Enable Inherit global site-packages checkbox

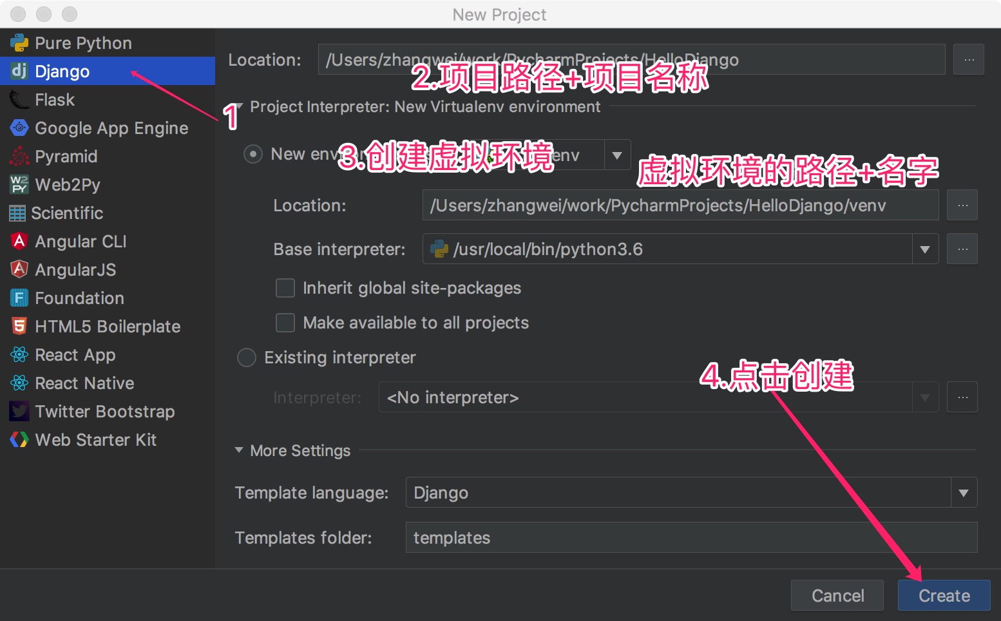point(285,288)
